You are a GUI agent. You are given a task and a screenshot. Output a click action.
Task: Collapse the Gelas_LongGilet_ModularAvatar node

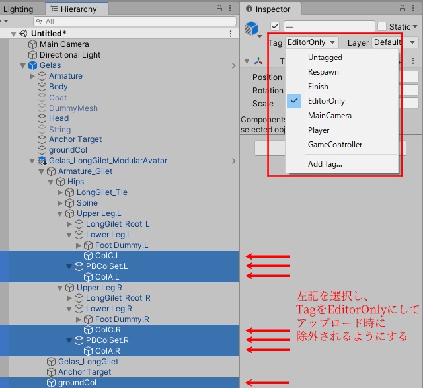coord(32,161)
